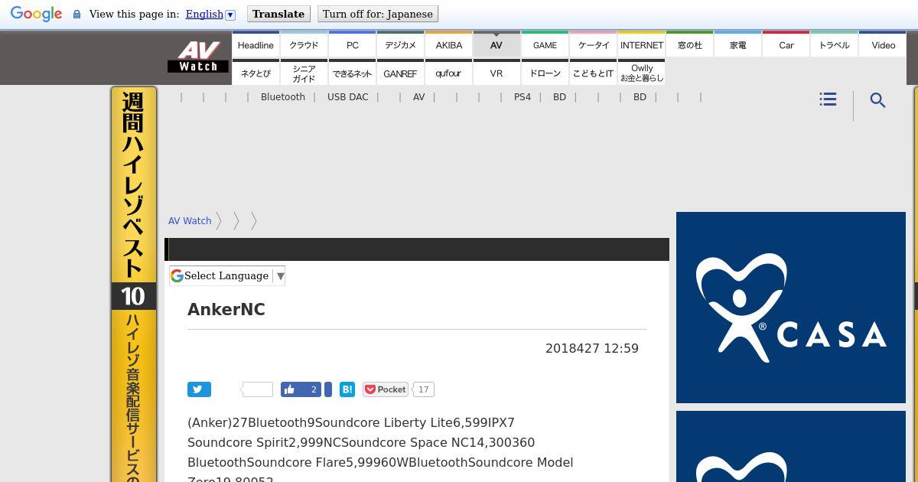The image size is (918, 482).
Task: Click the CASA advertisement banner
Action: [x=791, y=308]
